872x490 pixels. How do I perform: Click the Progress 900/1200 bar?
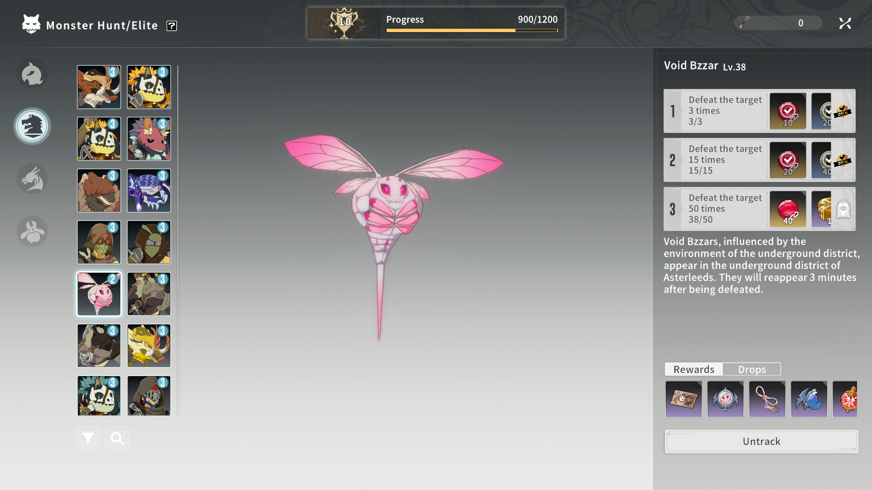472,30
